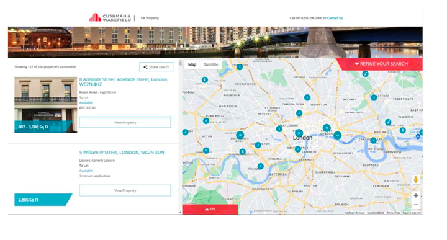Viewport: 447px width, 240px height.
Task: Zoom in the map with plus
Action: (x=416, y=195)
